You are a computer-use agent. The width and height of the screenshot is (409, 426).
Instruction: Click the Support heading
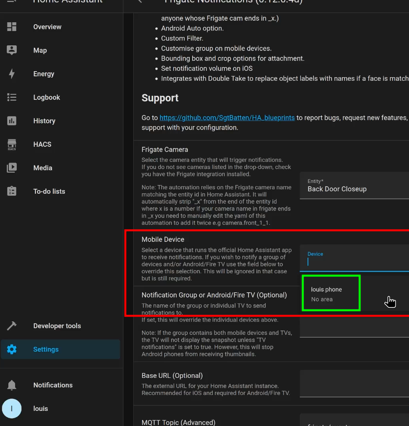click(160, 98)
